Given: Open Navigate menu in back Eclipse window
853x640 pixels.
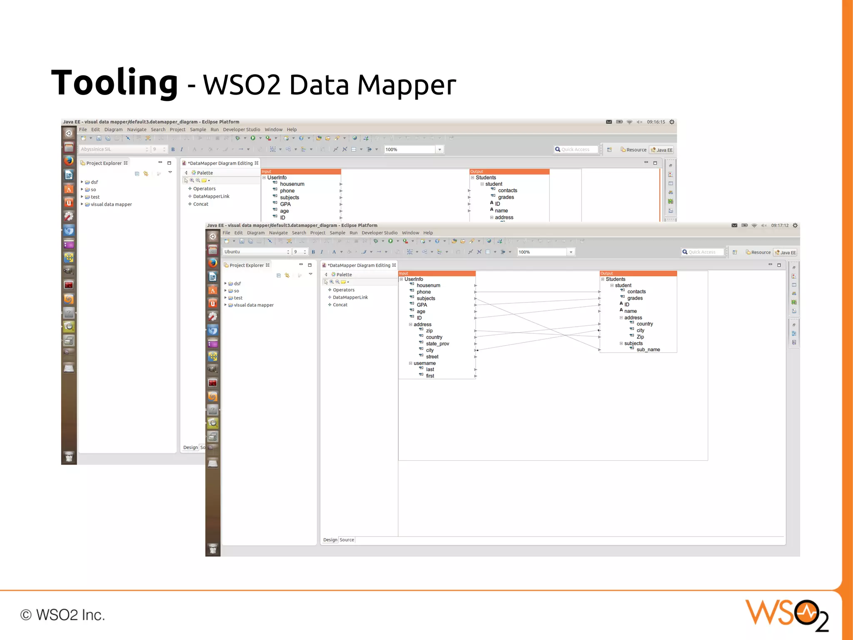Looking at the screenshot, I should coord(137,130).
